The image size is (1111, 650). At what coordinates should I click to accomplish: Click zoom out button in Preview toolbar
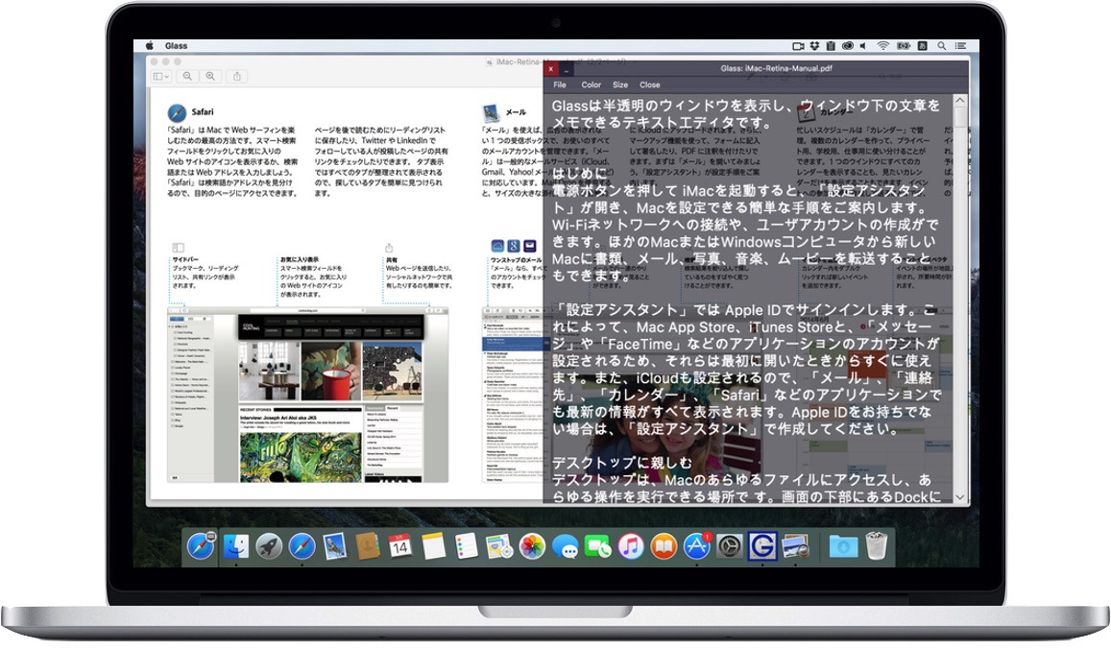pyautogui.click(x=187, y=76)
